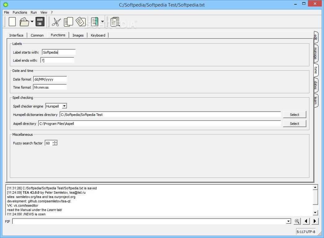Copy selection with the copy icon
Image resolution: width=324 pixels, height=238 pixels.
pyautogui.click(x=69, y=22)
